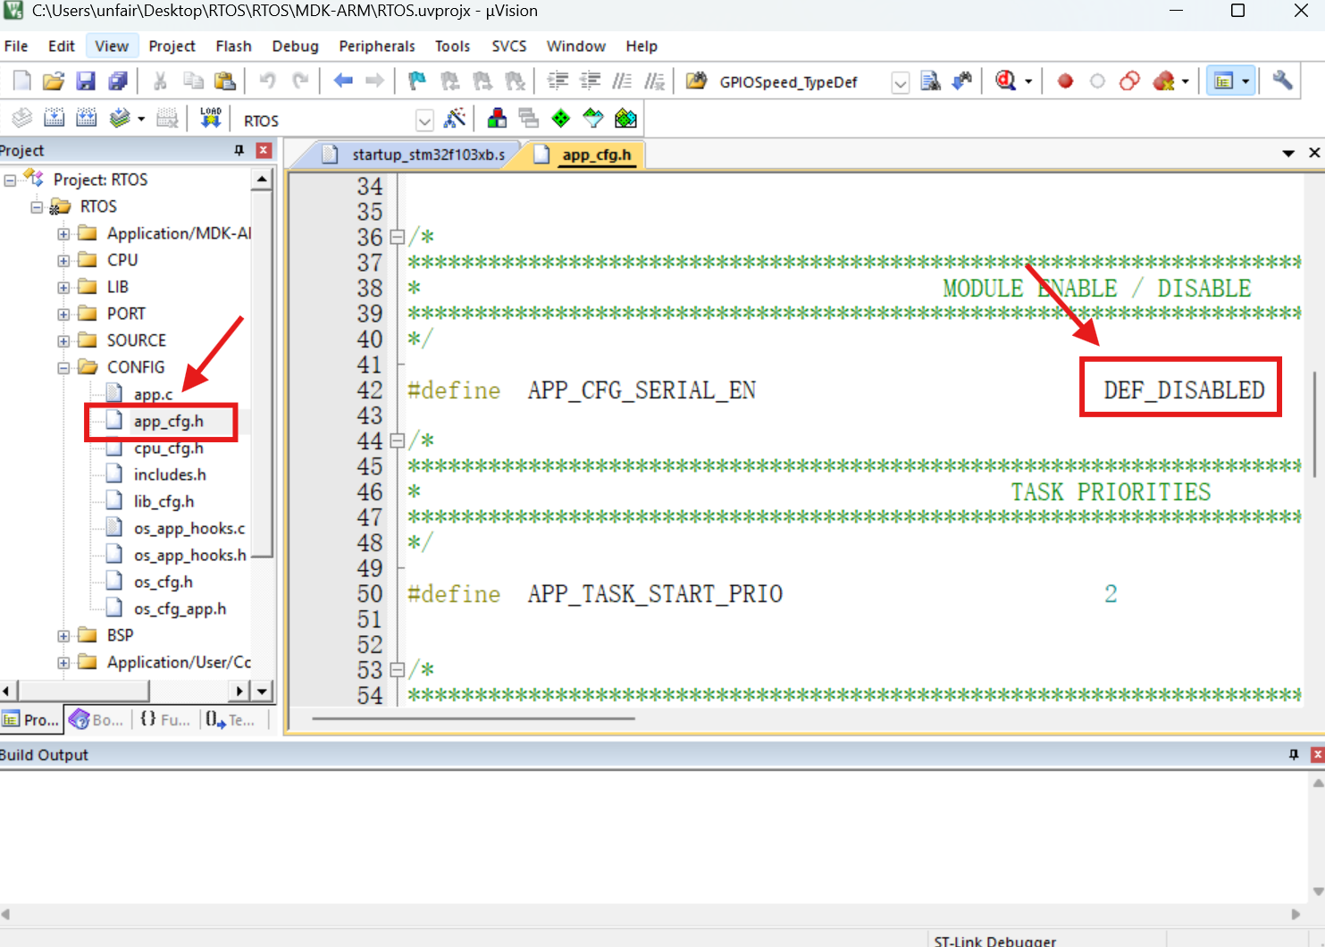Toggle the Build Output pane auto-hide pin
Viewport: 1325px width, 947px height.
click(x=1294, y=755)
